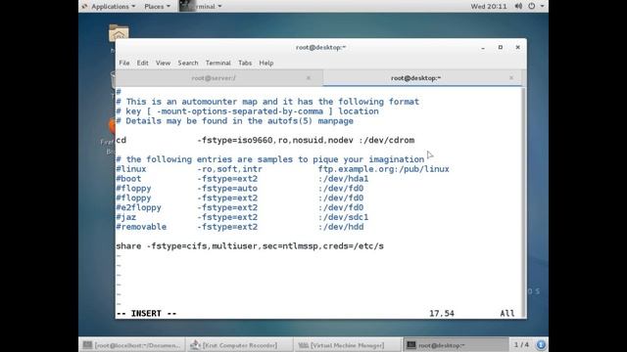Viewport: 627px width, 352px height.
Task: Expand the system menu arrow beside power icon
Action: pyautogui.click(x=542, y=7)
